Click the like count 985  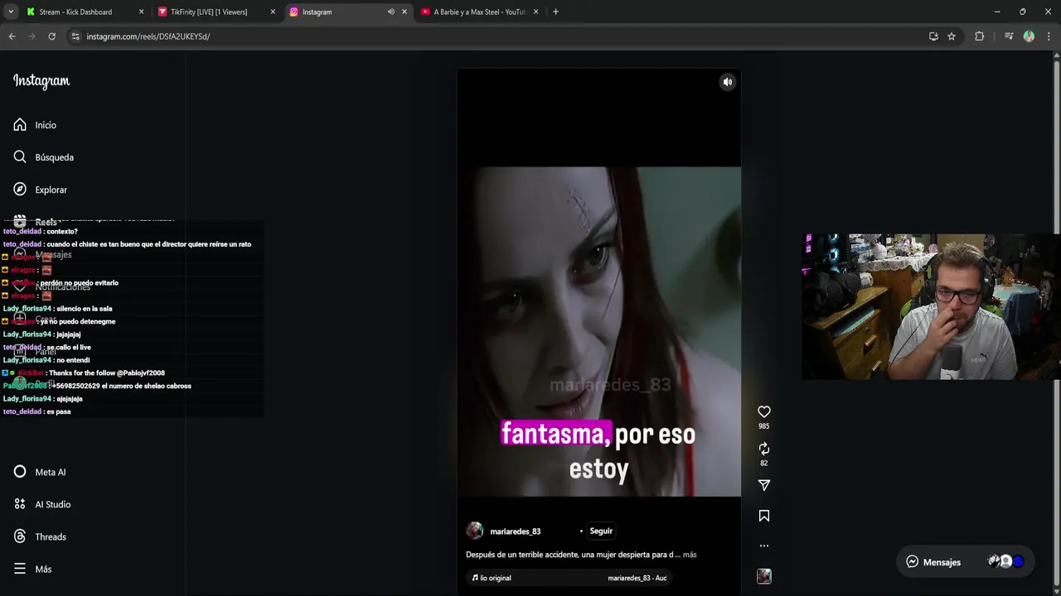[764, 426]
